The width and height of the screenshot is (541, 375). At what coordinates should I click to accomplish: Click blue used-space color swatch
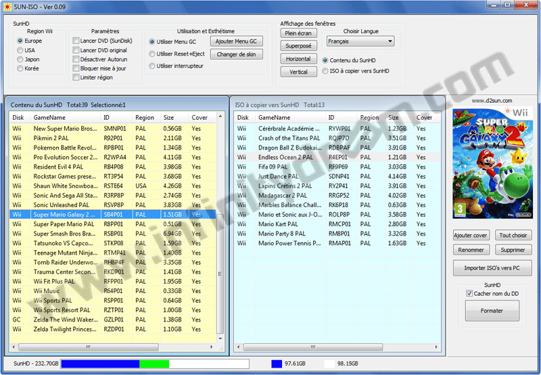277,363
